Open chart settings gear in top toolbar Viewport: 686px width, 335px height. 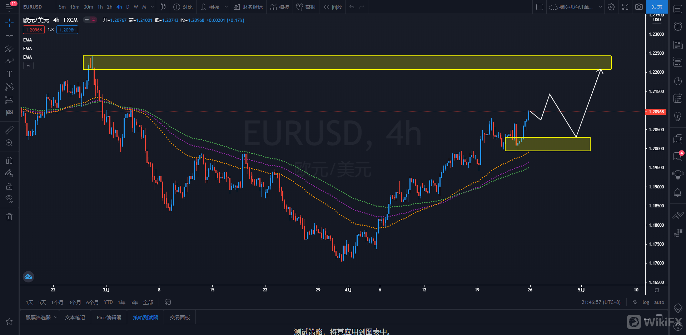click(x=611, y=7)
